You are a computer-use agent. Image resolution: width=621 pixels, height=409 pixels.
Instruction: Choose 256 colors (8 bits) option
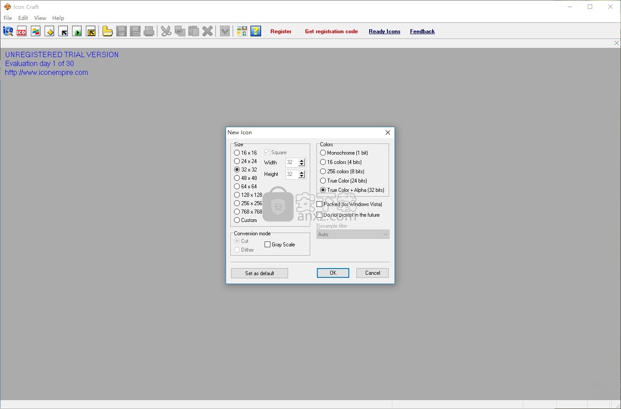342,171
